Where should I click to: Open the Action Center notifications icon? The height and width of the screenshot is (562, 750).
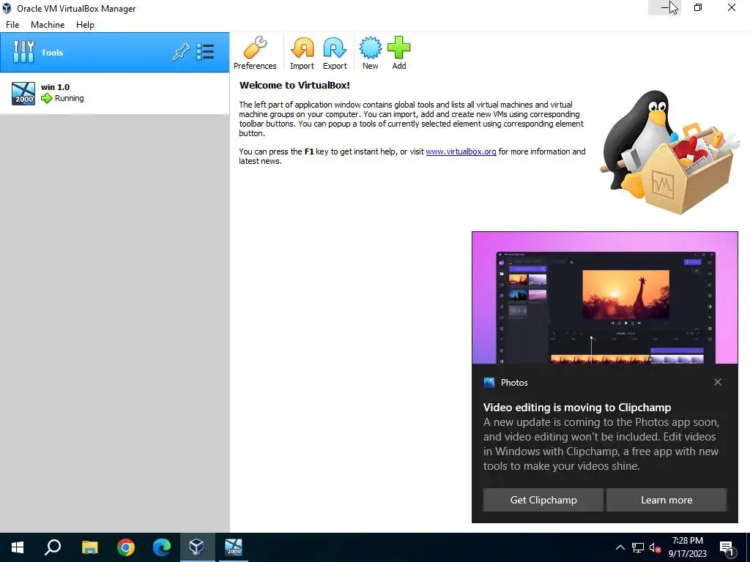click(727, 548)
